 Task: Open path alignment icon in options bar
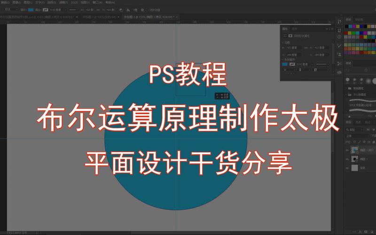click(x=128, y=10)
